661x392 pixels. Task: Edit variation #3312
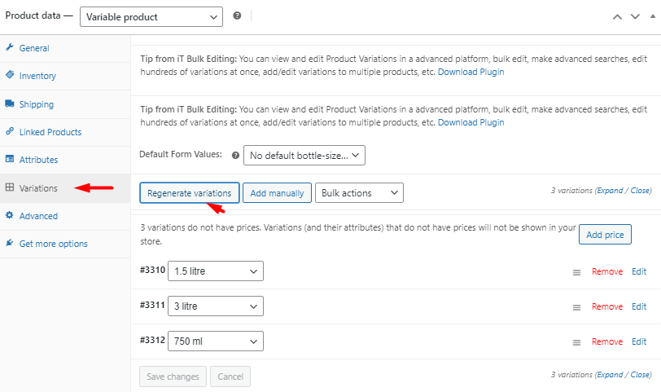[639, 341]
